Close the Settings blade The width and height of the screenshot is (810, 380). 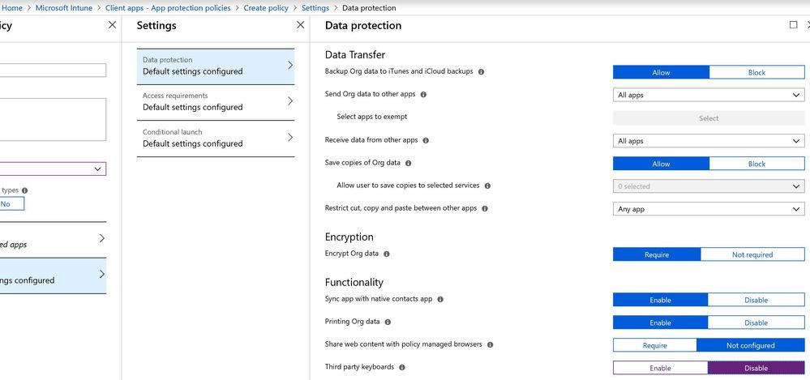301,25
